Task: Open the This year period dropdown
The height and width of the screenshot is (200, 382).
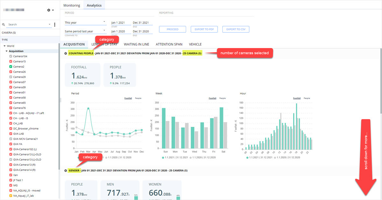Action: 85,23
